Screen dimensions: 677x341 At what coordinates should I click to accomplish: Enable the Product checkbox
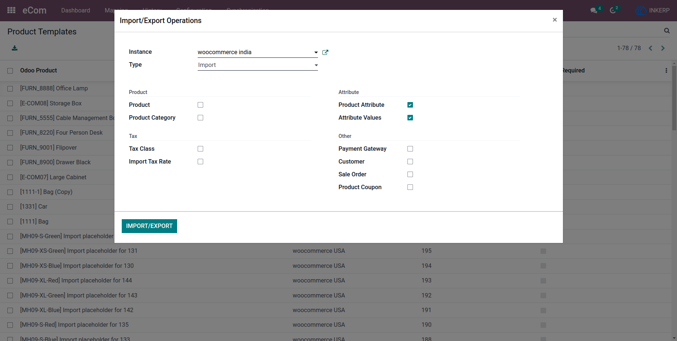(x=200, y=105)
